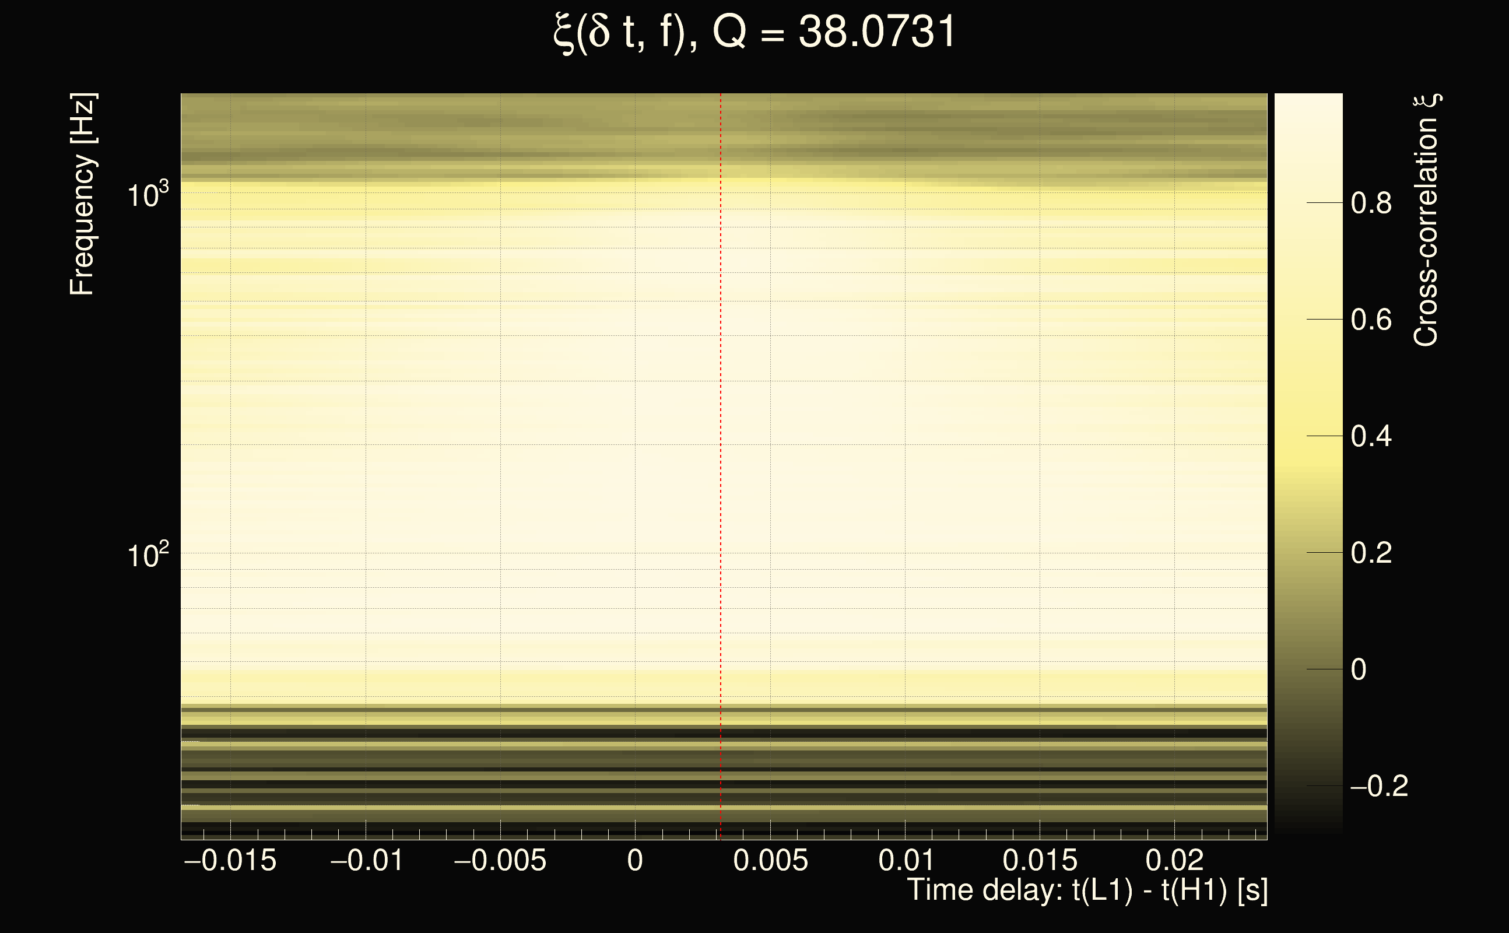This screenshot has height=933, width=1509.
Task: Click the 10^2 frequency tick label
Action: [x=147, y=555]
